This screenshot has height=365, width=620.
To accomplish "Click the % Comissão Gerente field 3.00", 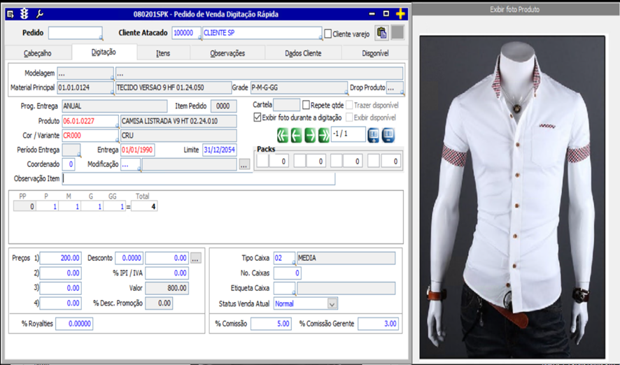I will (379, 324).
